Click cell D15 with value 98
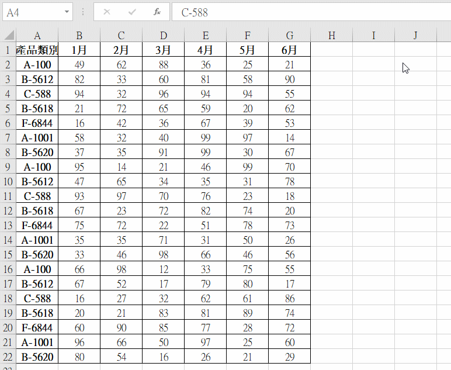The image size is (451, 370). [x=164, y=254]
